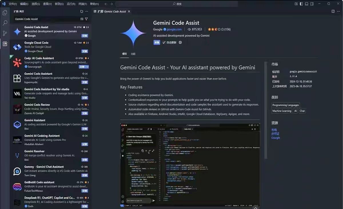Split the editor to the right
The image size is (343, 209).
pyautogui.click(x=333, y=11)
